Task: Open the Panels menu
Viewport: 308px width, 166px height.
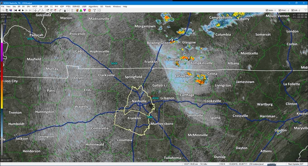Action: click(108, 6)
